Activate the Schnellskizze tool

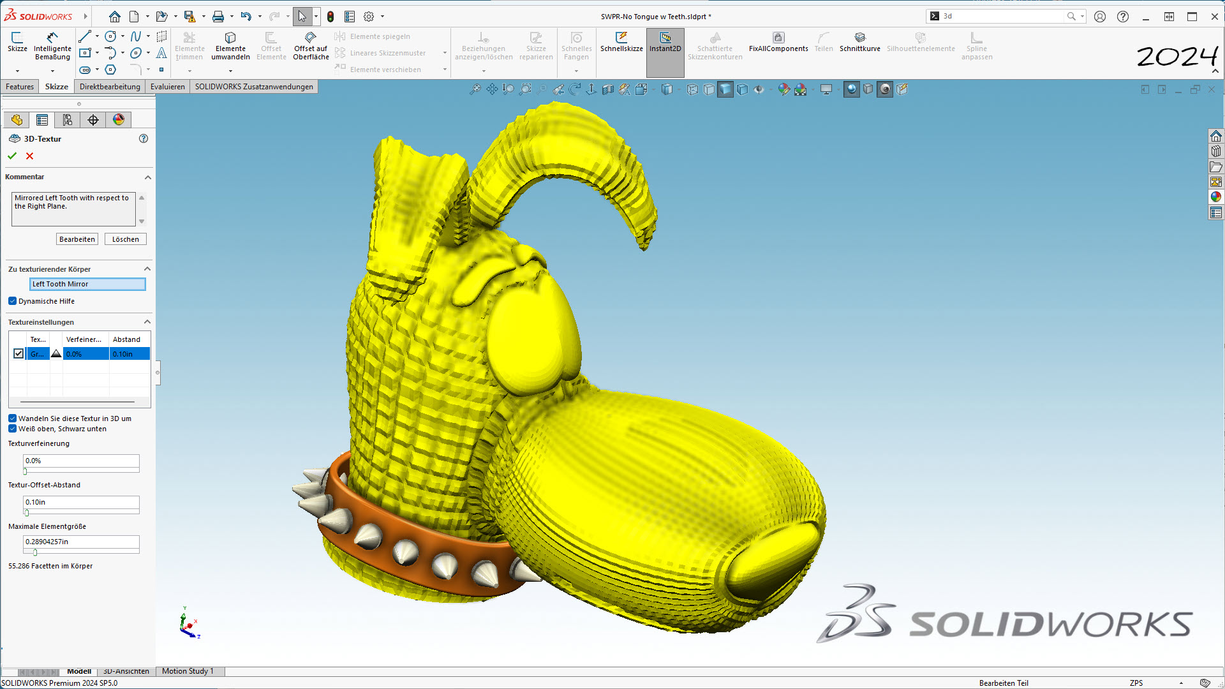[x=621, y=41]
